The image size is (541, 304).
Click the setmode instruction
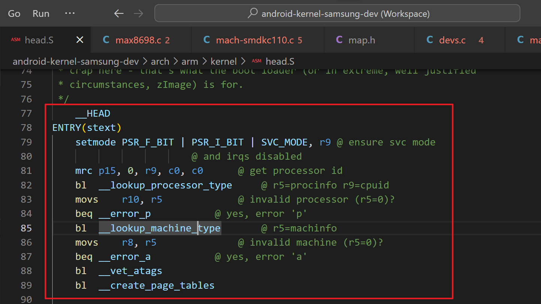(96, 142)
